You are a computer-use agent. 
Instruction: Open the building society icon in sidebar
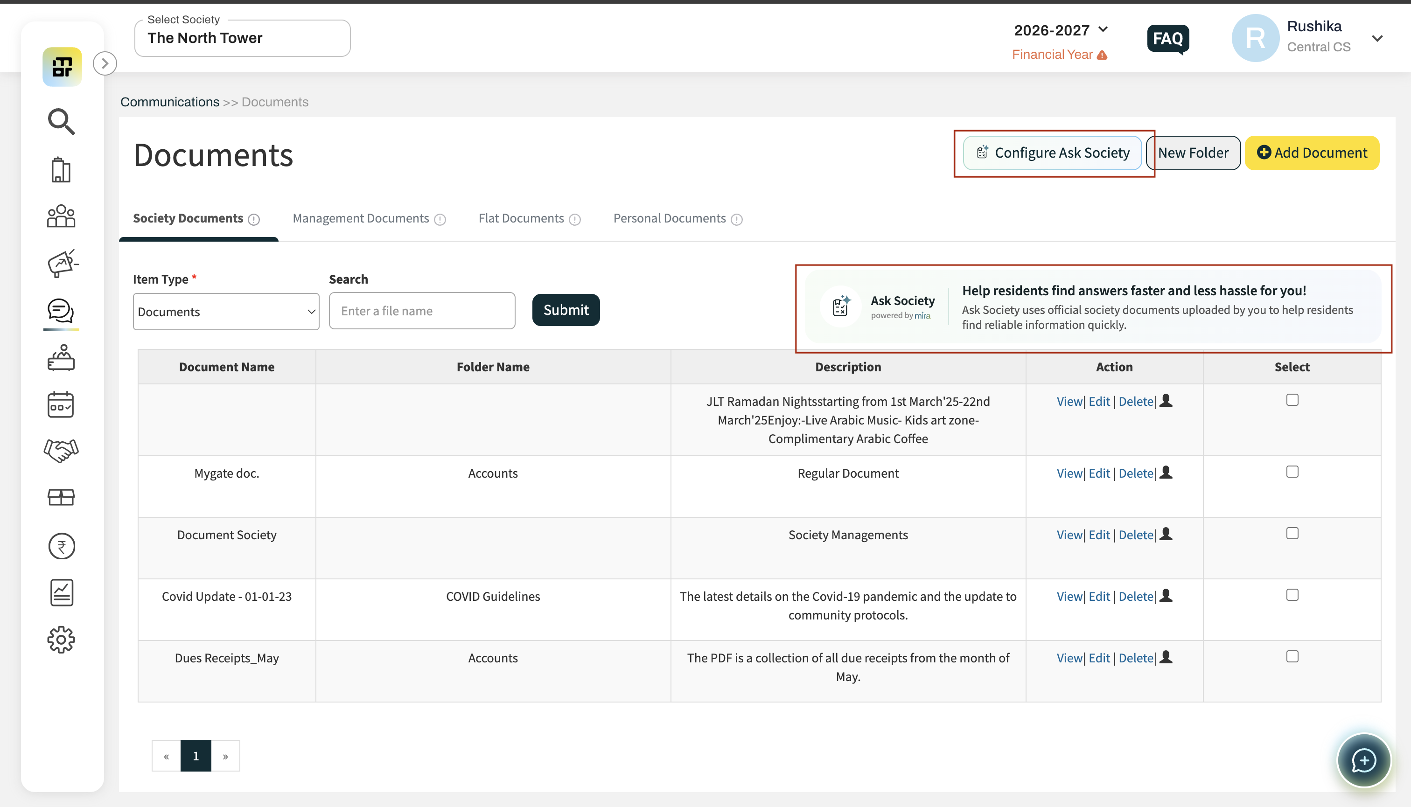[61, 170]
